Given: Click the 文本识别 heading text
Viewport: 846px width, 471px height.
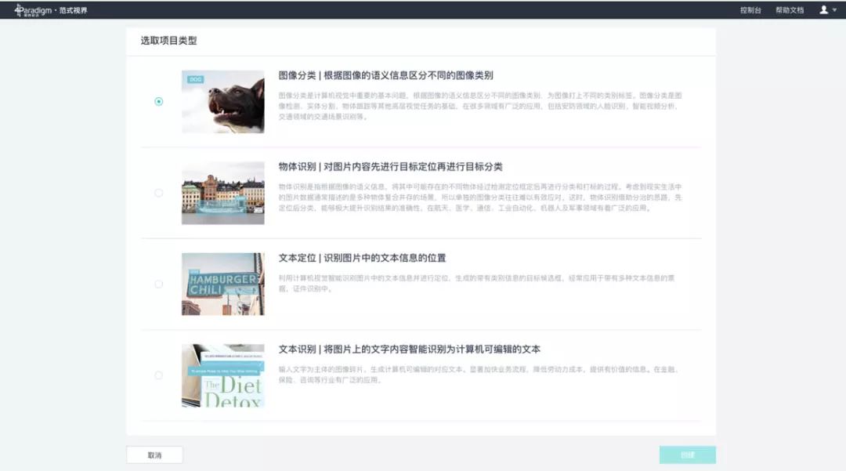Looking at the screenshot, I should tap(410, 349).
